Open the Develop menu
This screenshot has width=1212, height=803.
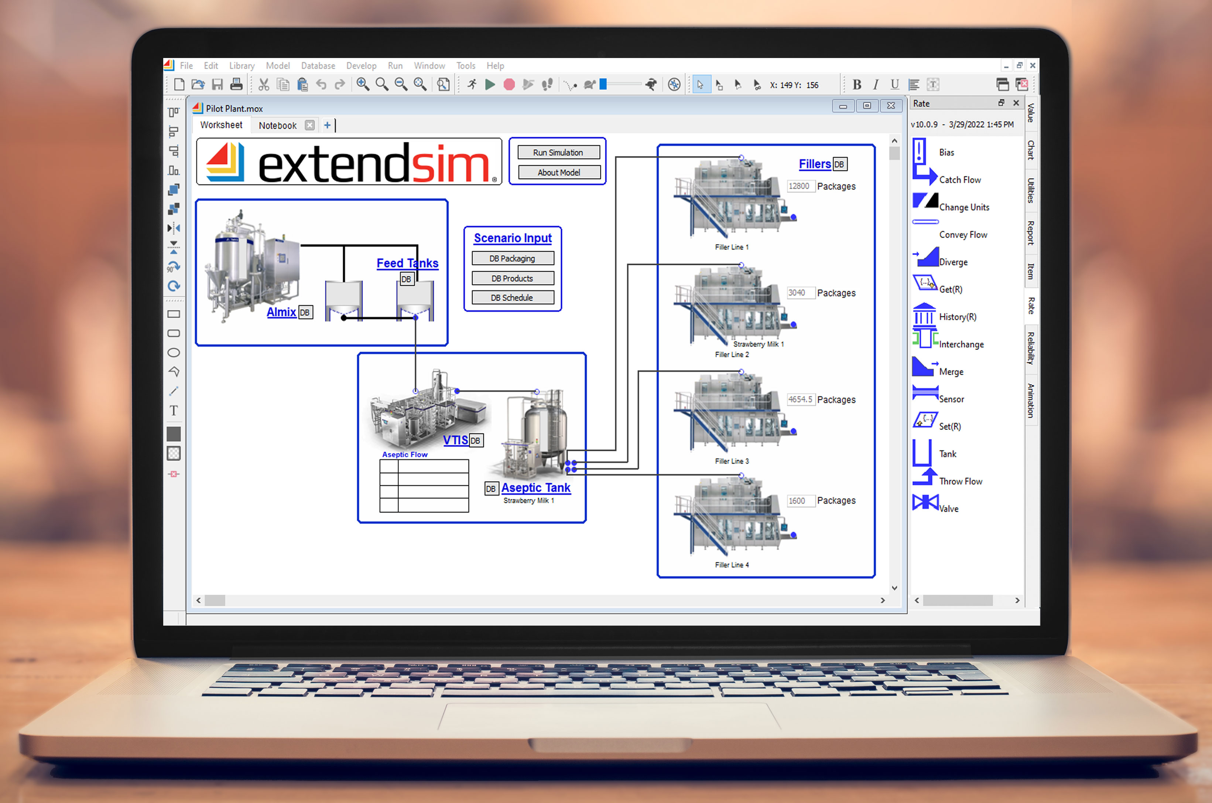coord(361,65)
